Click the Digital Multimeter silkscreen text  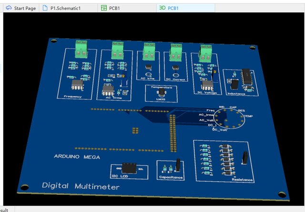point(81,186)
